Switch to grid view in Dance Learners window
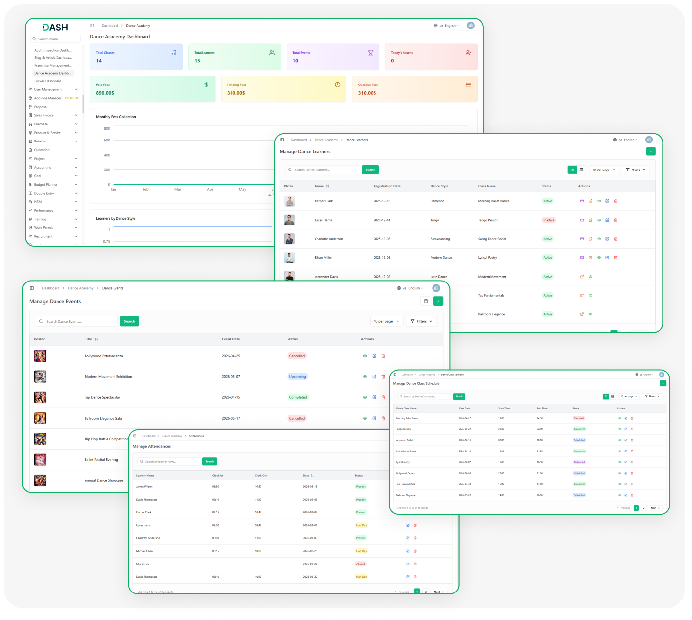 (581, 169)
